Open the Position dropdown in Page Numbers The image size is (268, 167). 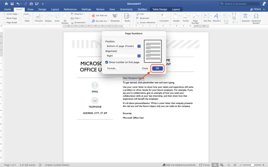[x=123, y=46]
